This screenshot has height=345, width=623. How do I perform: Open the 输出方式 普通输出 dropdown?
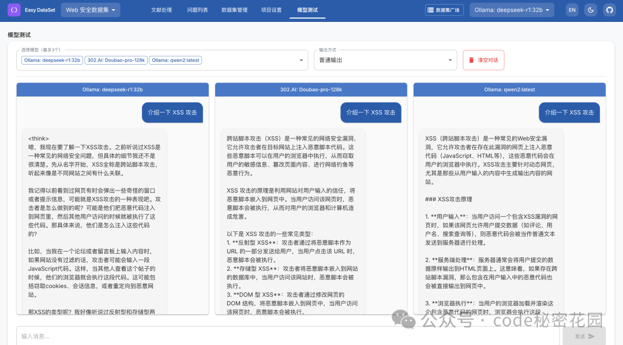coord(385,60)
